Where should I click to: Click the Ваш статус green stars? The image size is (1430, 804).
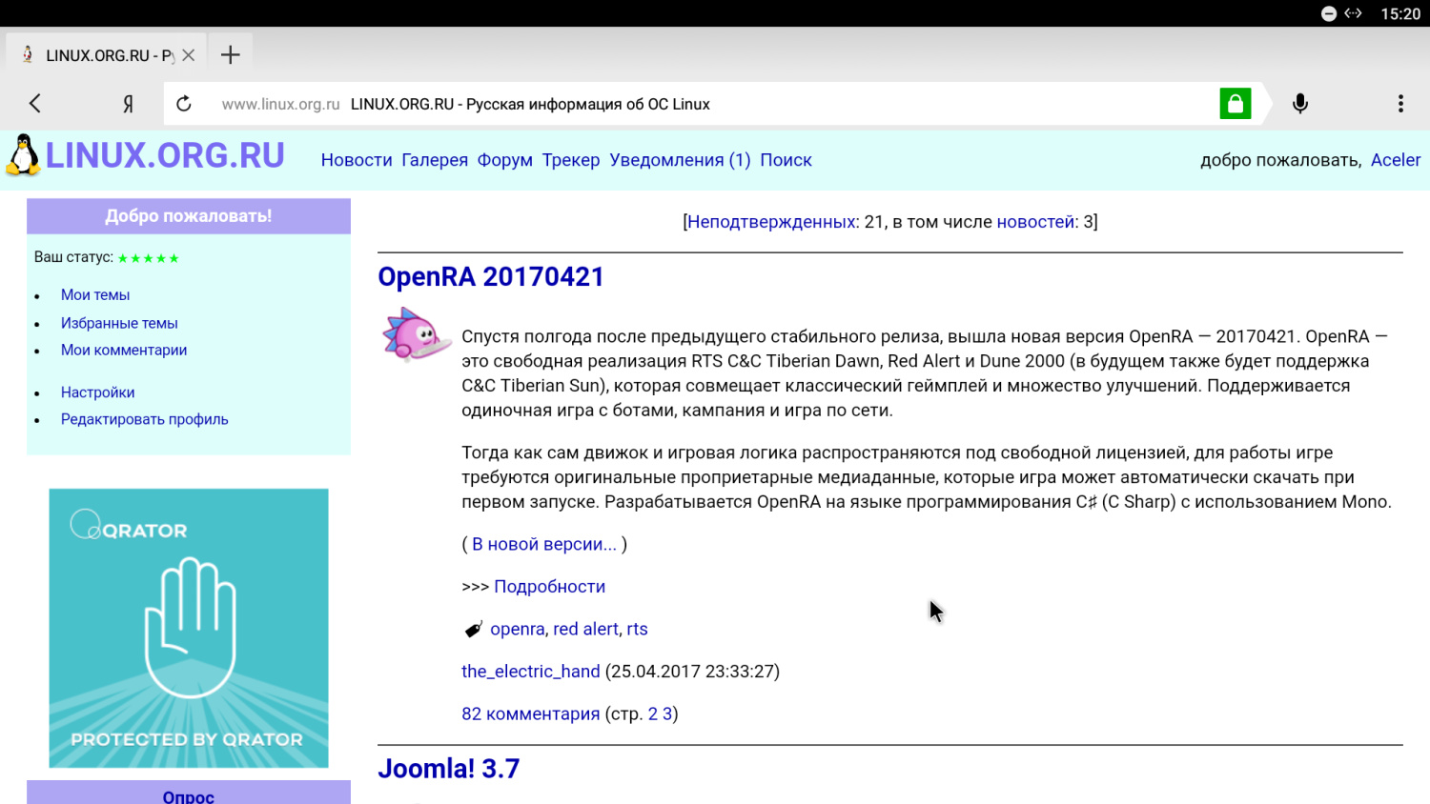[148, 258]
